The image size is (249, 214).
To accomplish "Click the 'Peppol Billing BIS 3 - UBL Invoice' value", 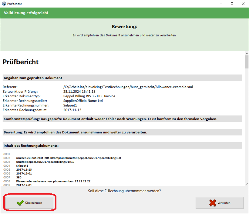I will tap(89, 96).
